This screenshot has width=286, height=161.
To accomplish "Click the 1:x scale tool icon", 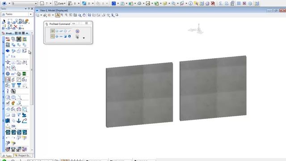I will (13, 56).
